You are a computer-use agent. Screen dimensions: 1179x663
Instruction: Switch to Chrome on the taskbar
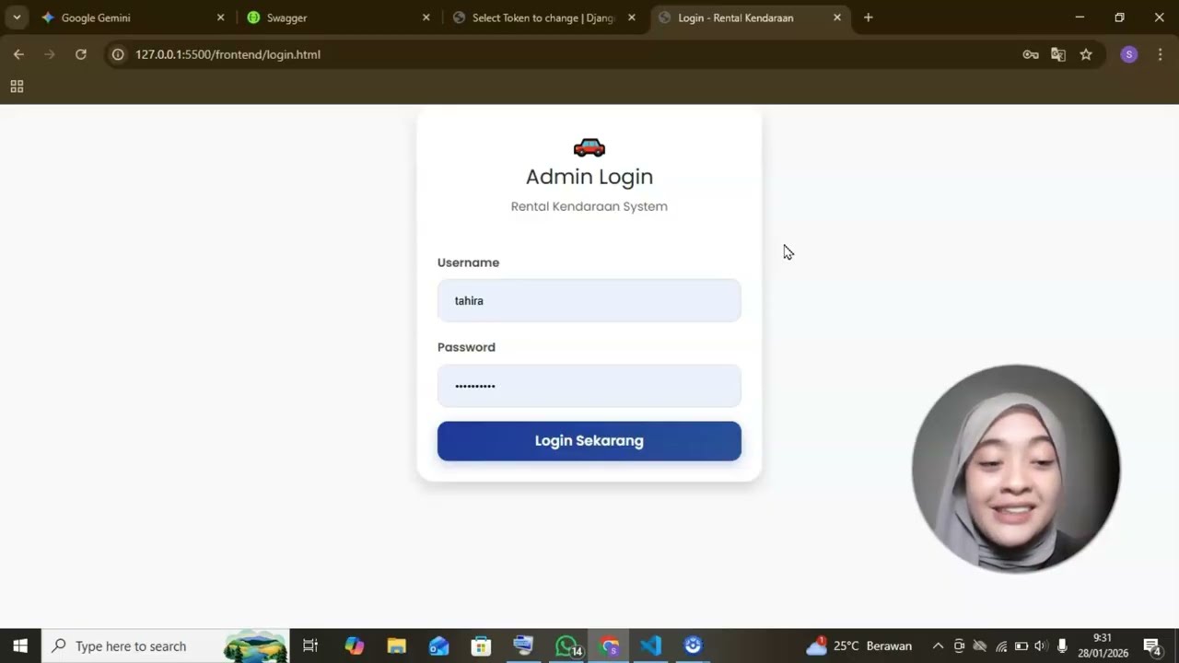(609, 646)
